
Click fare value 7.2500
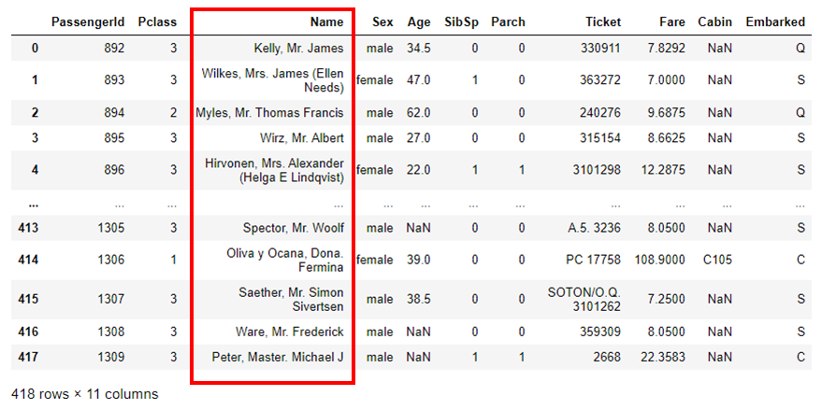667,300
